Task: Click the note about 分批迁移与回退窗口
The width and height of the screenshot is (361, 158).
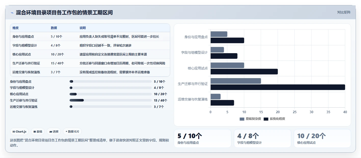Action: click(122, 63)
